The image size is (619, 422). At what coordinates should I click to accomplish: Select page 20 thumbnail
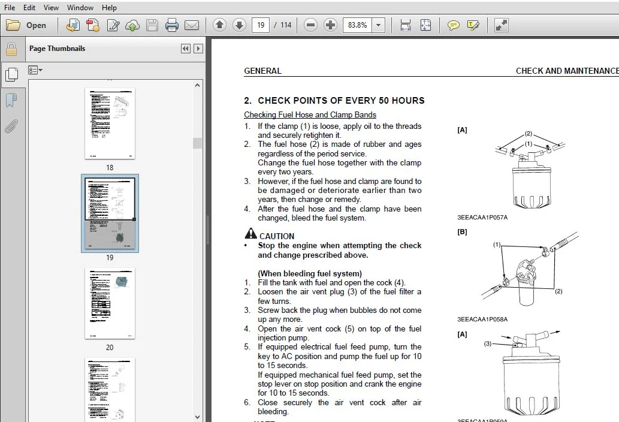click(110, 303)
